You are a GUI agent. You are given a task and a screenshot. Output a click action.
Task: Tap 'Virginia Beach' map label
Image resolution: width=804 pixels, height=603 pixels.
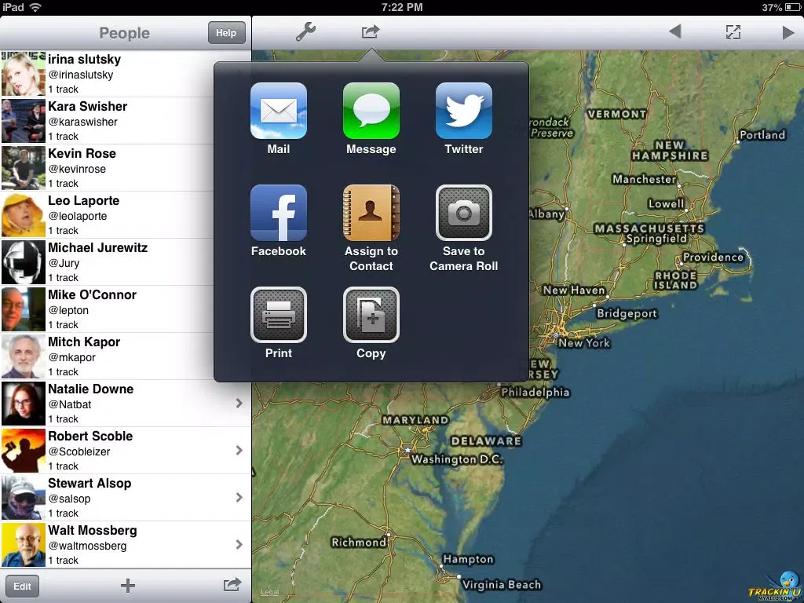pos(502,584)
